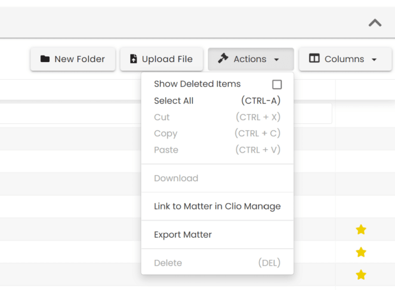Click the document icon on Upload File button
This screenshot has height=290, width=395.
(x=133, y=59)
